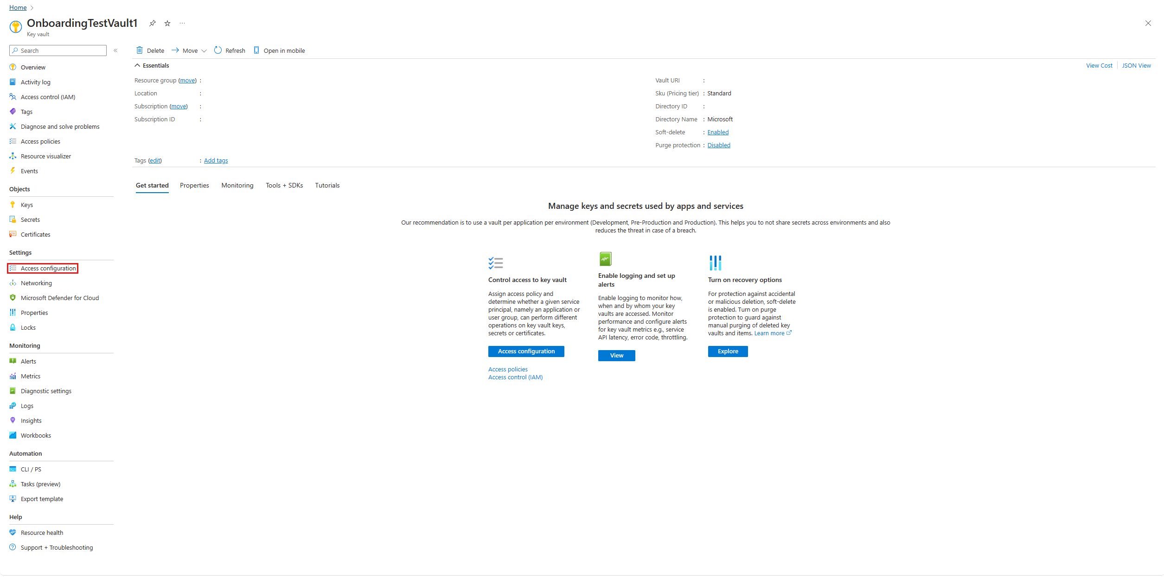Click the Access configuration button
This screenshot has height=577, width=1164.
click(x=526, y=351)
